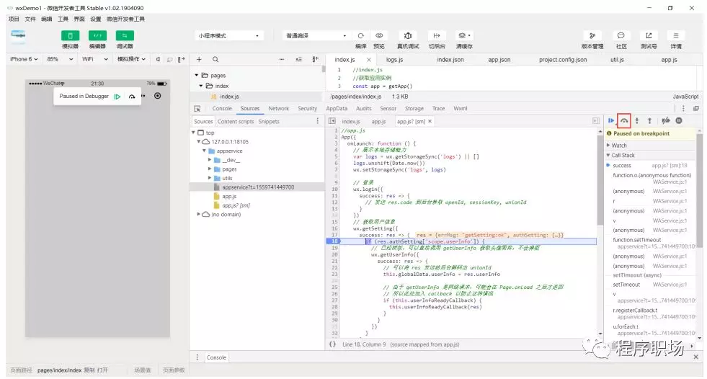707x379 pixels.
Task: Click the 编译 compile refresh icon
Action: pyautogui.click(x=361, y=35)
